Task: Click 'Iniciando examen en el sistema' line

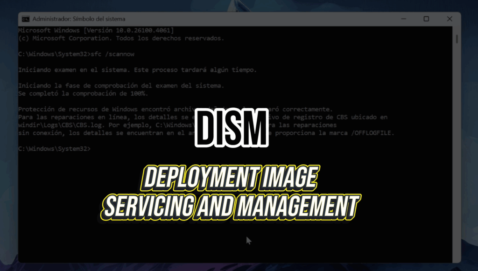Action: [x=138, y=69]
